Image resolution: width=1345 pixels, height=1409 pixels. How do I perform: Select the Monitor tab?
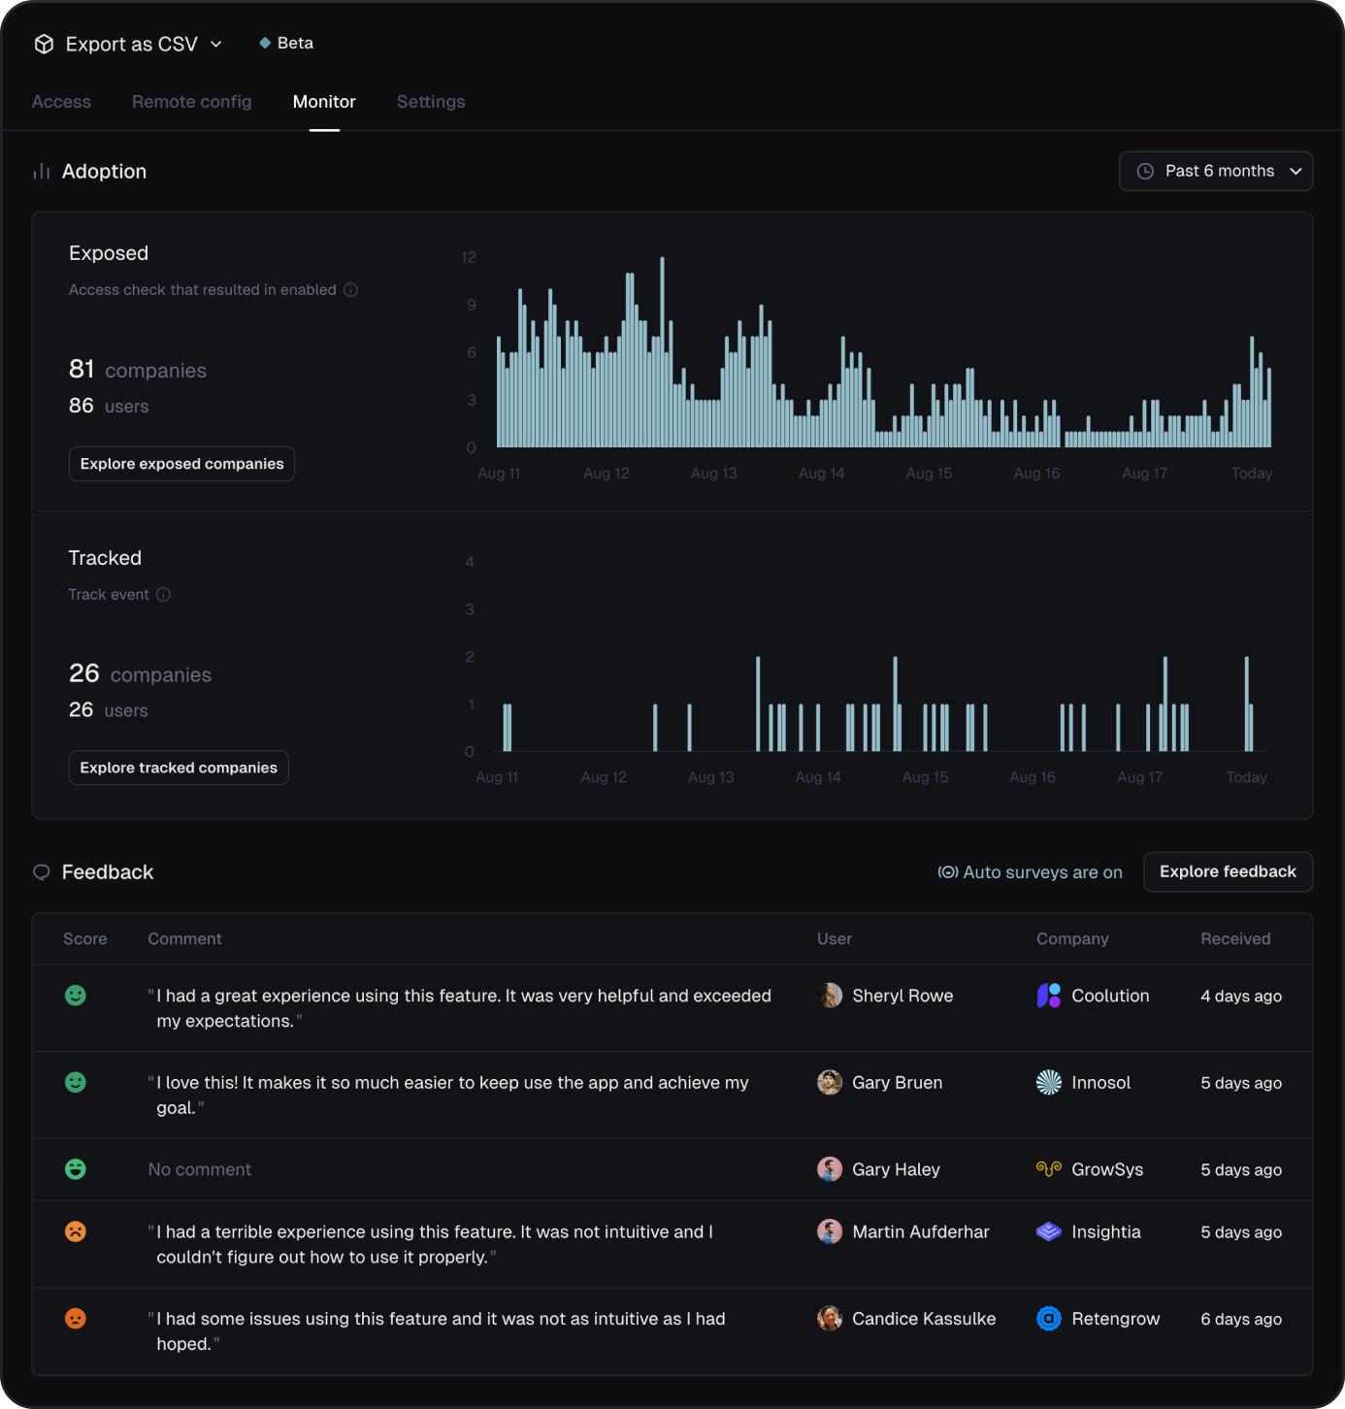click(324, 101)
